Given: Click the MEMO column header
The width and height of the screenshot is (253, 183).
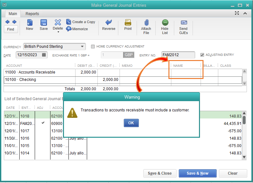Looking at the screenshot, I should (127, 66).
